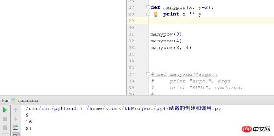Click the Pause Output icon
Viewport: 274px width, 136px height.
coord(5,128)
